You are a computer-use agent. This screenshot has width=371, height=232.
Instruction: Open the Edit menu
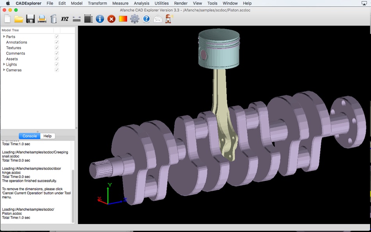pos(62,3)
